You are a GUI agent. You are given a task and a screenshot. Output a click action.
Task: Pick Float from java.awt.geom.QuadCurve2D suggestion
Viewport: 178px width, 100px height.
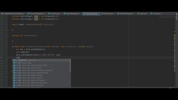coord(41,65)
